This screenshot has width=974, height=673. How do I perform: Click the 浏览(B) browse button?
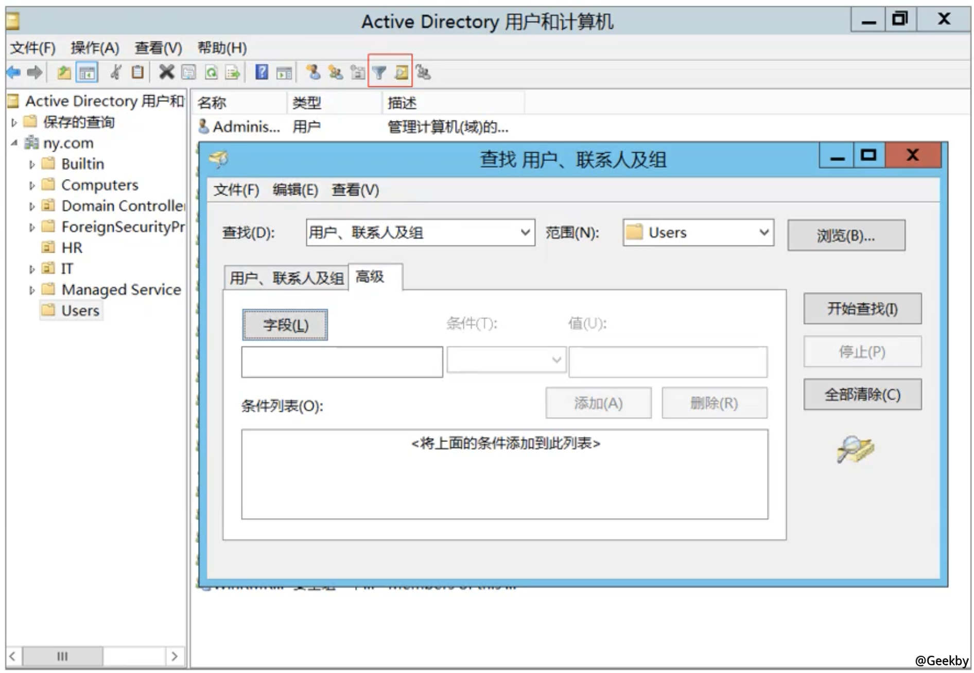coord(846,235)
